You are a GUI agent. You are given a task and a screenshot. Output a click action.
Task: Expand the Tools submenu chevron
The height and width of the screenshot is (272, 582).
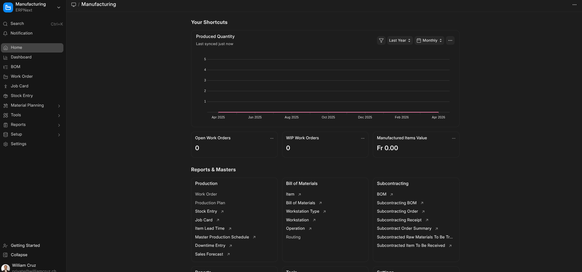tap(59, 116)
